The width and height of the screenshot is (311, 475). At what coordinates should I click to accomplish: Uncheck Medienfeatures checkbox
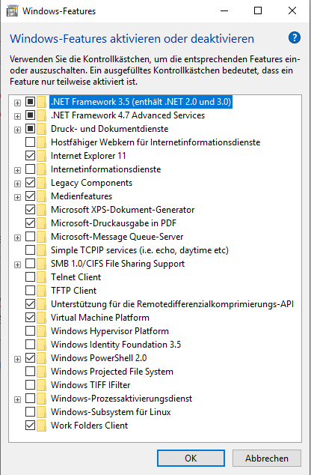coord(30,196)
